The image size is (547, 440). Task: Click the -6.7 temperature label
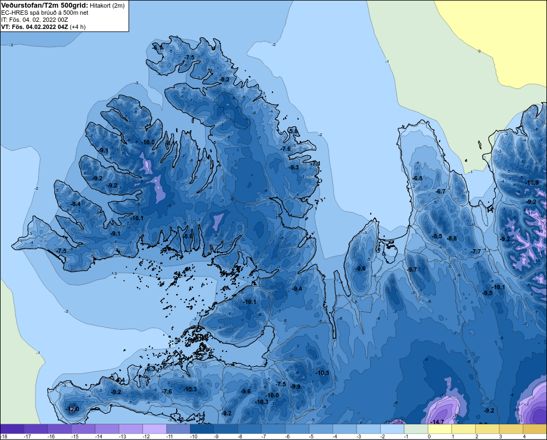440,191
